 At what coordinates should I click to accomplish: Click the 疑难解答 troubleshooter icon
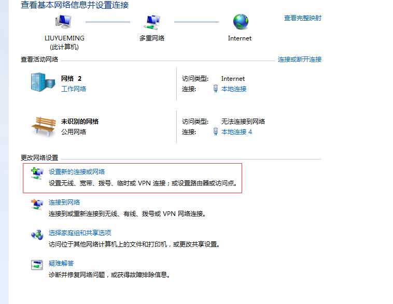[37, 265]
